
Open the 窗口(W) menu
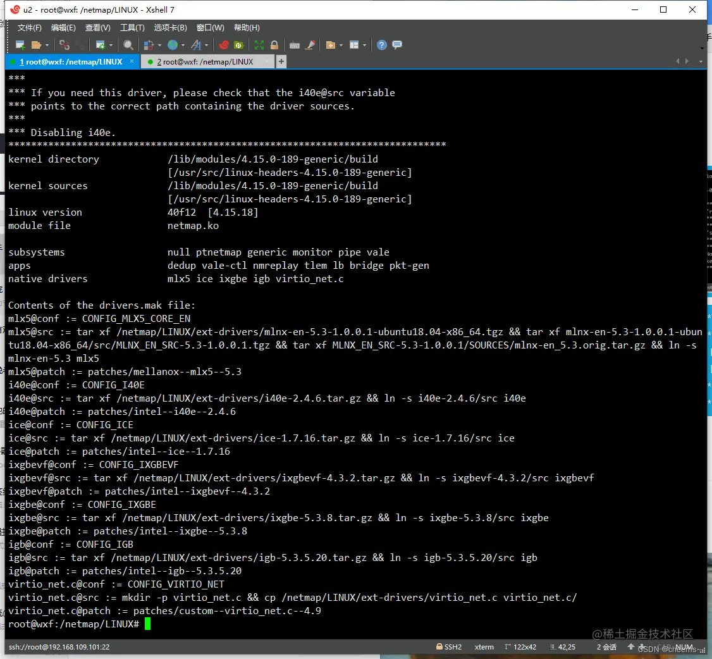click(210, 28)
